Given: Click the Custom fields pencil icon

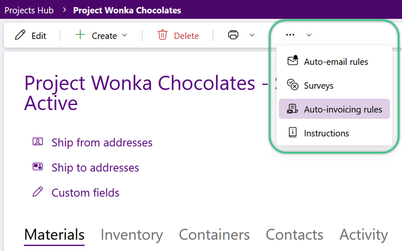Looking at the screenshot, I should click(38, 192).
